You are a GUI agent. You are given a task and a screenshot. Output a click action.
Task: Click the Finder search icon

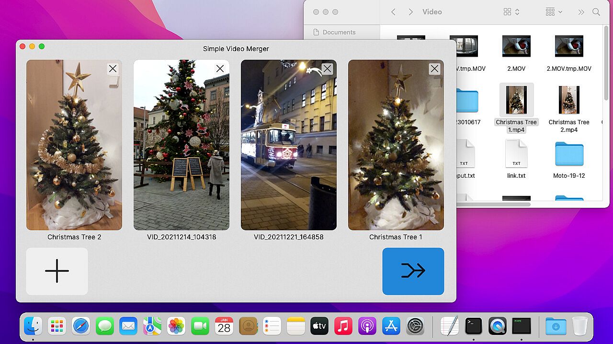[596, 12]
